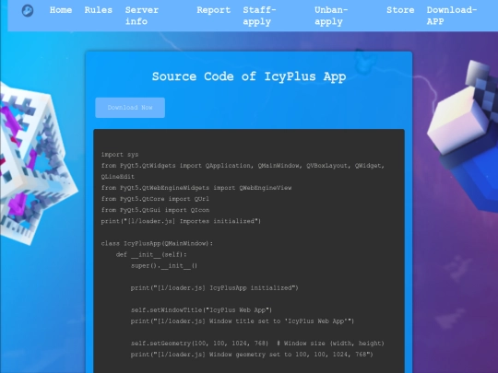498x373 pixels.
Task: Navigate to Staff-apply
Action: pos(259,16)
